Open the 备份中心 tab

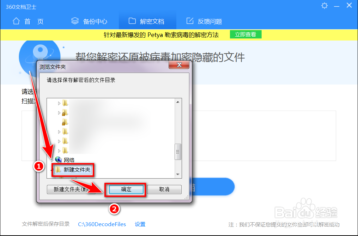89,21
